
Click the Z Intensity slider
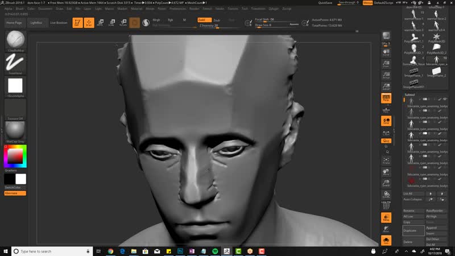coord(219,26)
